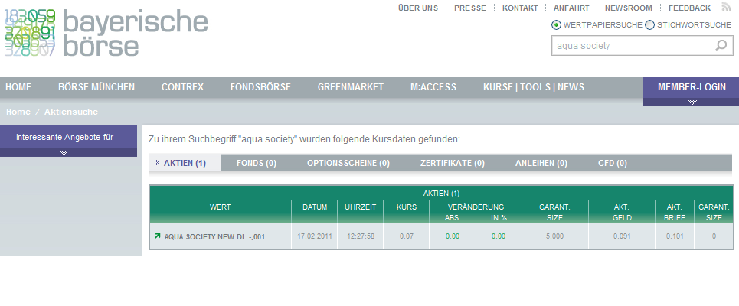
Task: Switch to the FONDS (0) tab
Action: pos(257,164)
